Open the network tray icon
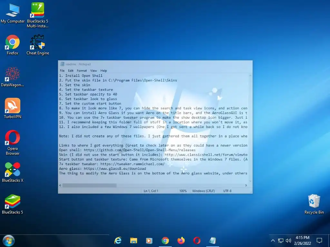Screen dimensions: 330x247 click(281, 241)
